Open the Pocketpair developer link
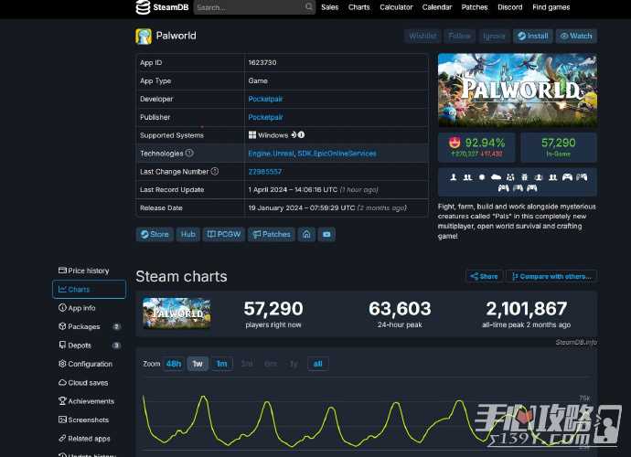631x457 pixels. tap(265, 99)
